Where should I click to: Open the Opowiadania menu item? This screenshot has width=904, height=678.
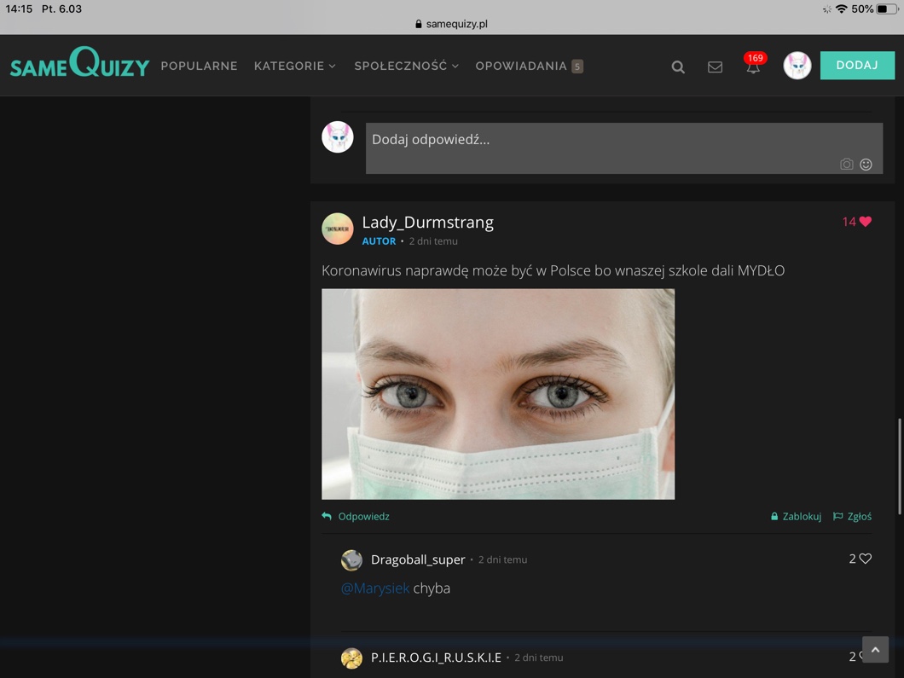pos(521,66)
